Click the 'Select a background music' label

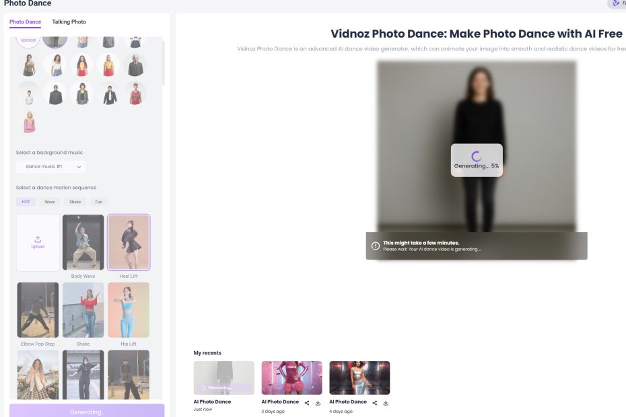pos(50,153)
